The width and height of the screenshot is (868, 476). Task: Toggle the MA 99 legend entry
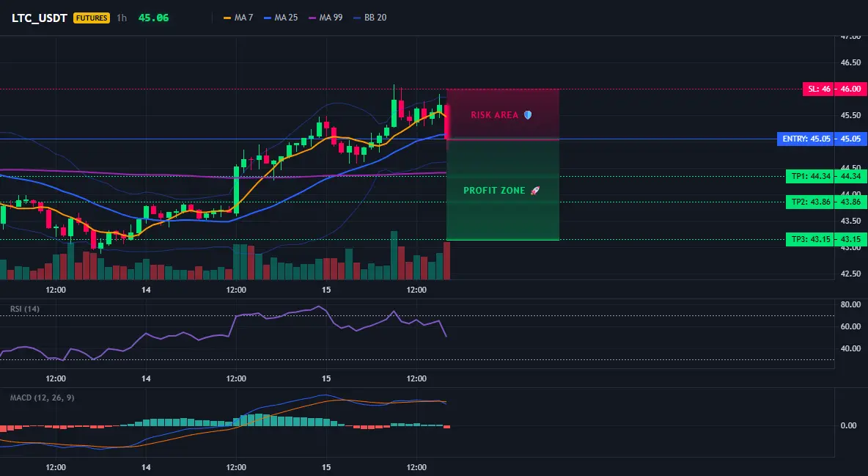pos(325,18)
